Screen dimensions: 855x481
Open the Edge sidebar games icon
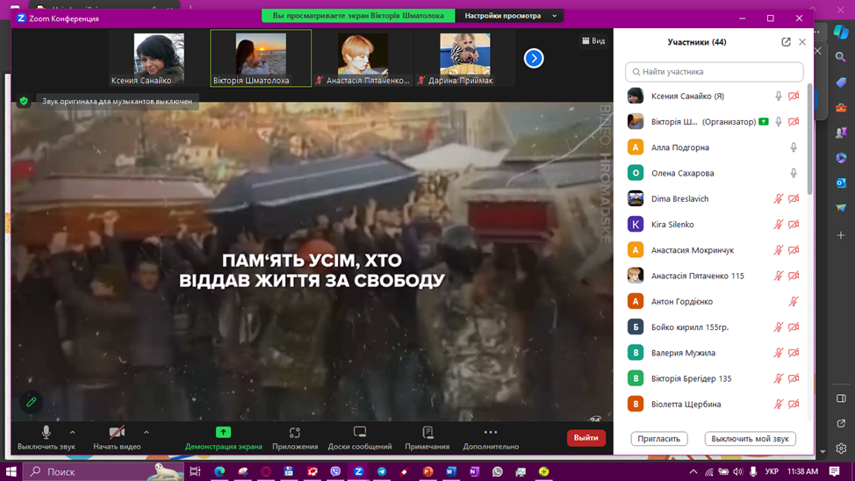click(841, 132)
